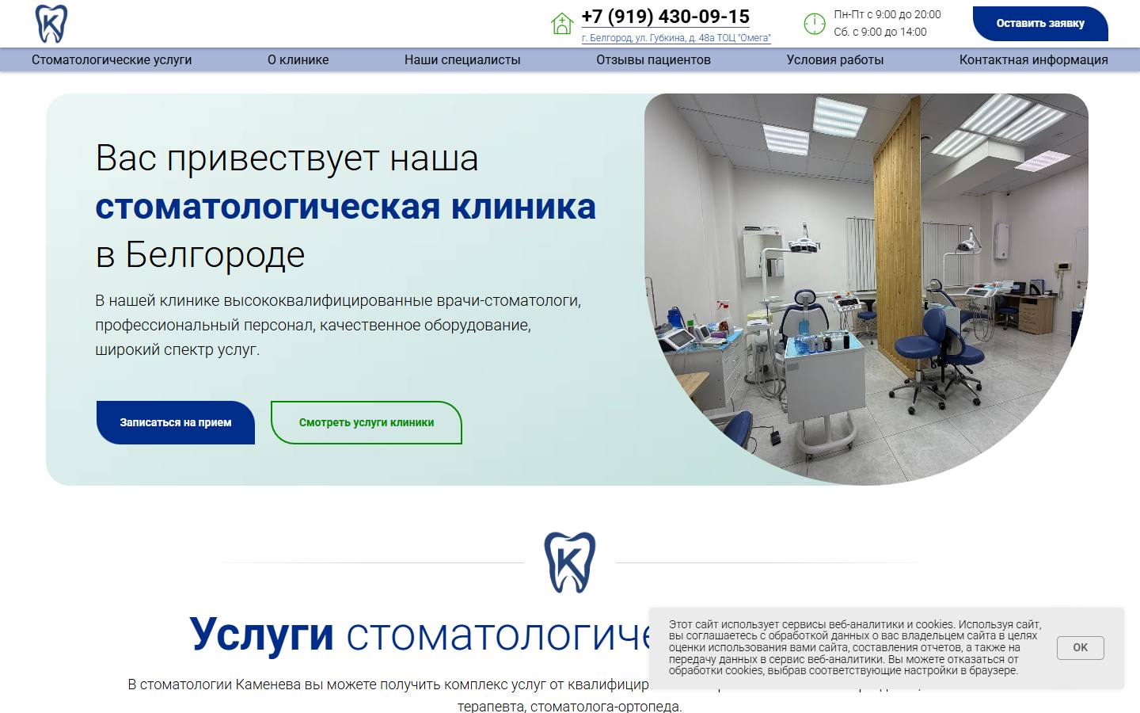Click the dental clinic interior photo
1140x713 pixels.
click(x=866, y=289)
